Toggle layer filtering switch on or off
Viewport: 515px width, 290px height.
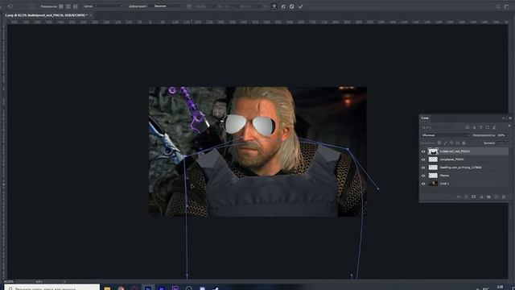(509, 126)
